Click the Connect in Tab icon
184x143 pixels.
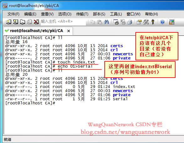click(23, 22)
